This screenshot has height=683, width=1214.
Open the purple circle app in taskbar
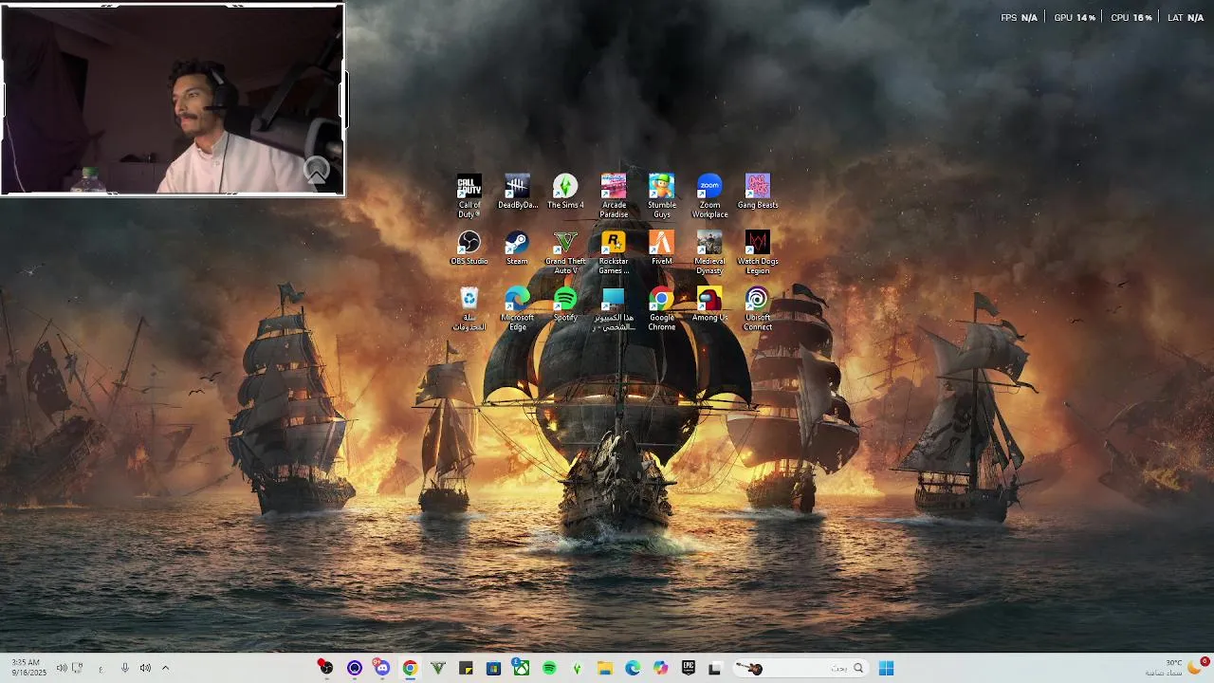tap(354, 668)
